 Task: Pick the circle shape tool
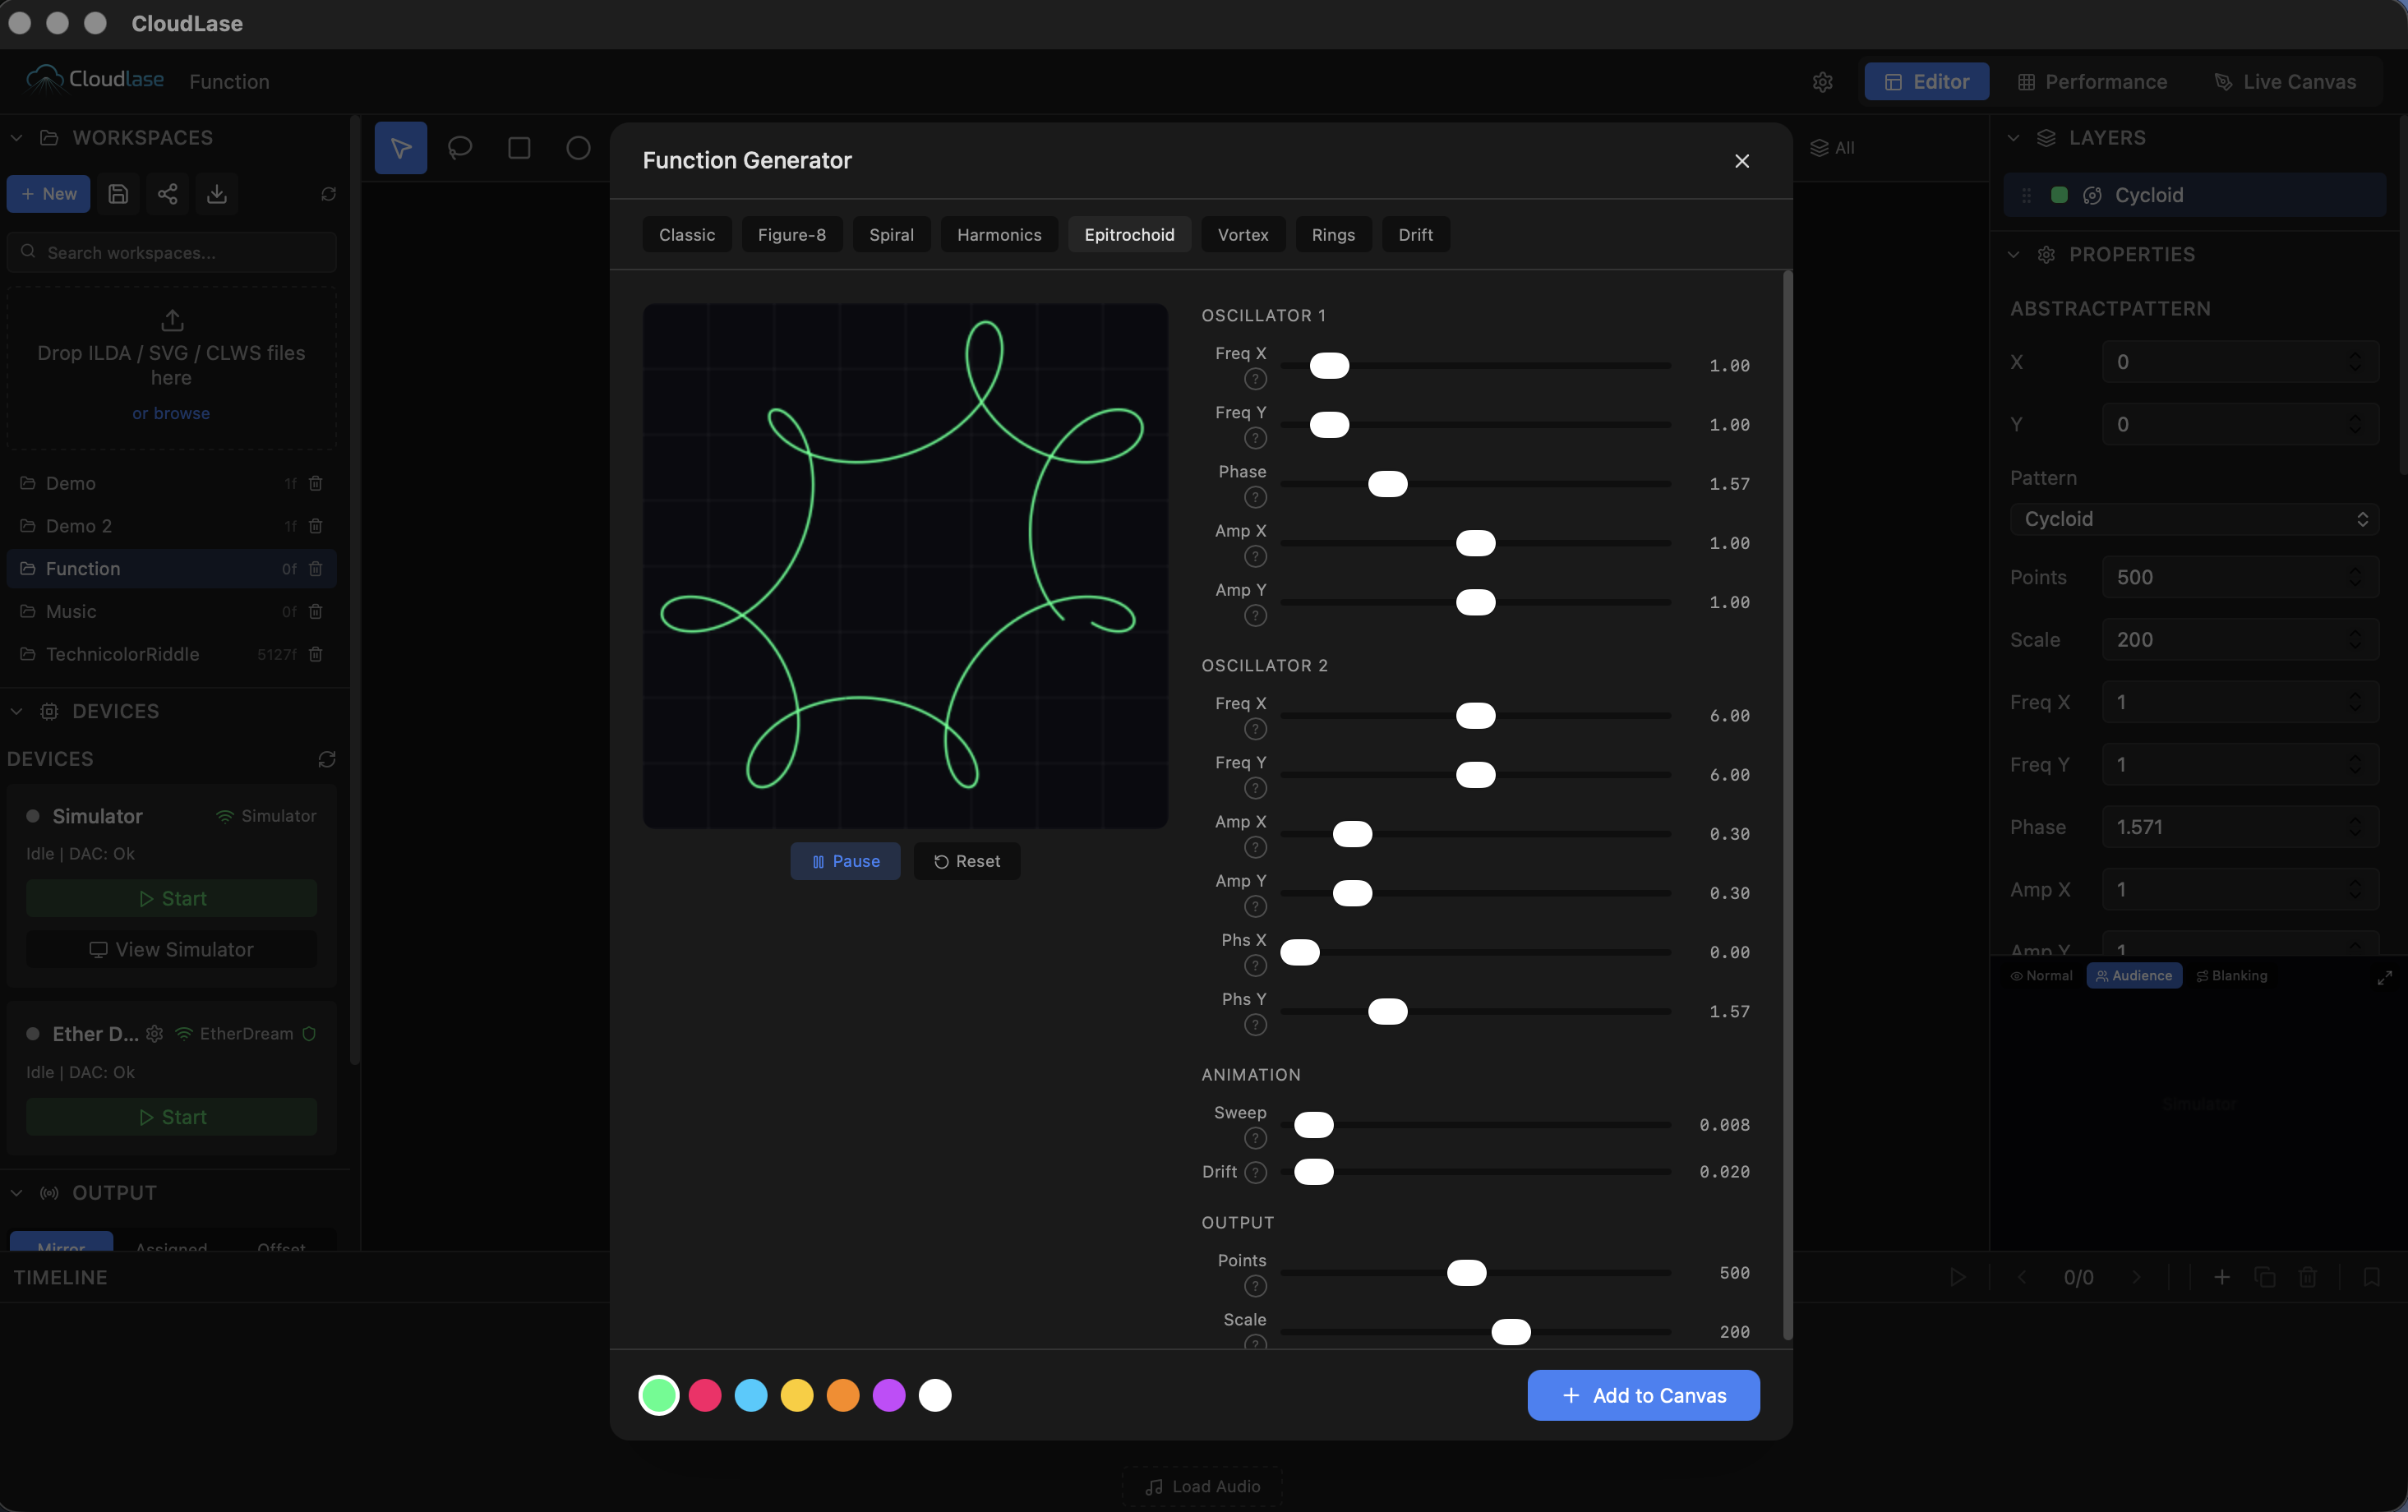coord(578,147)
